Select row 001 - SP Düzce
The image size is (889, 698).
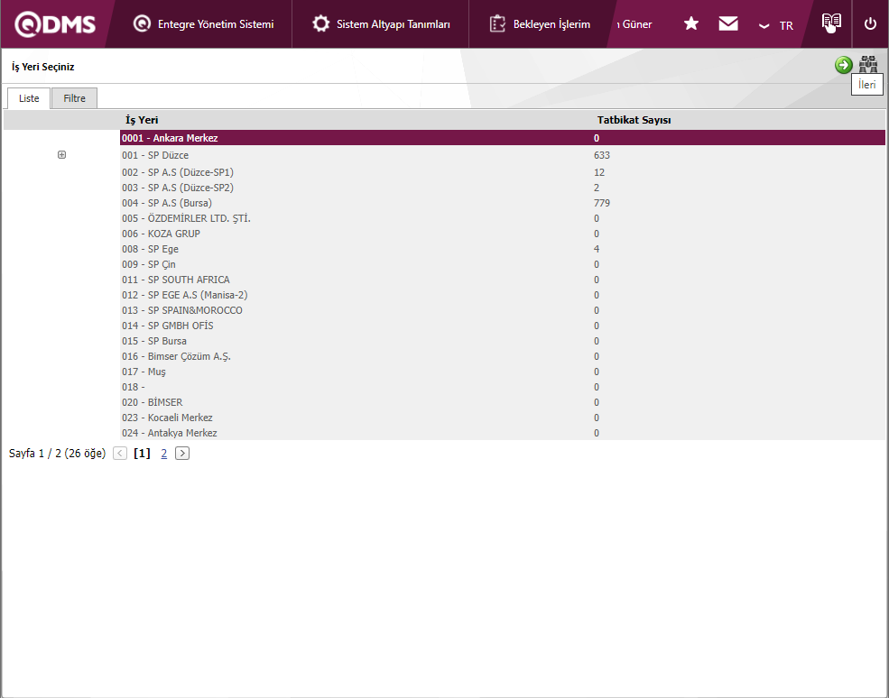pyautogui.click(x=503, y=155)
